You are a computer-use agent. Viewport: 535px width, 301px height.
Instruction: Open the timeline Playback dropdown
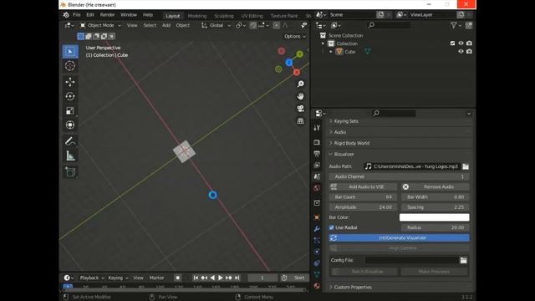pyautogui.click(x=92, y=278)
